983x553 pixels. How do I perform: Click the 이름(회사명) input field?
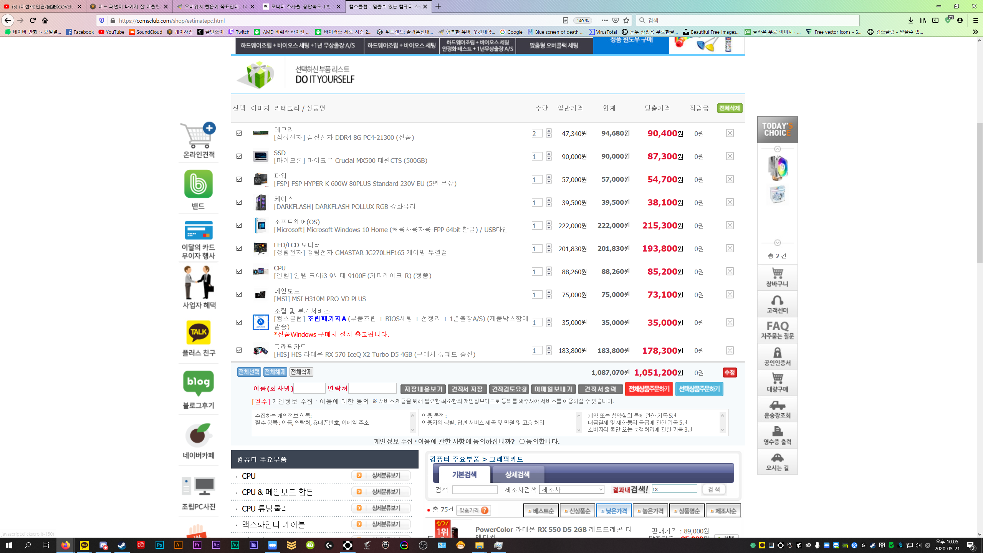click(309, 389)
